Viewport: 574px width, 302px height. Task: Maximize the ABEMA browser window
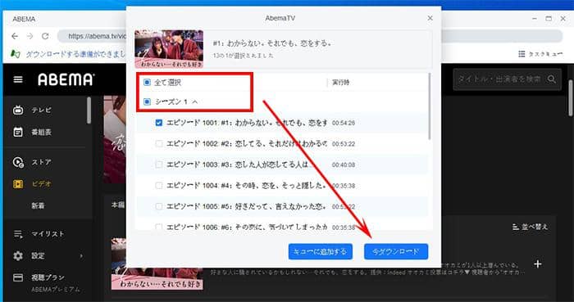click(x=549, y=18)
